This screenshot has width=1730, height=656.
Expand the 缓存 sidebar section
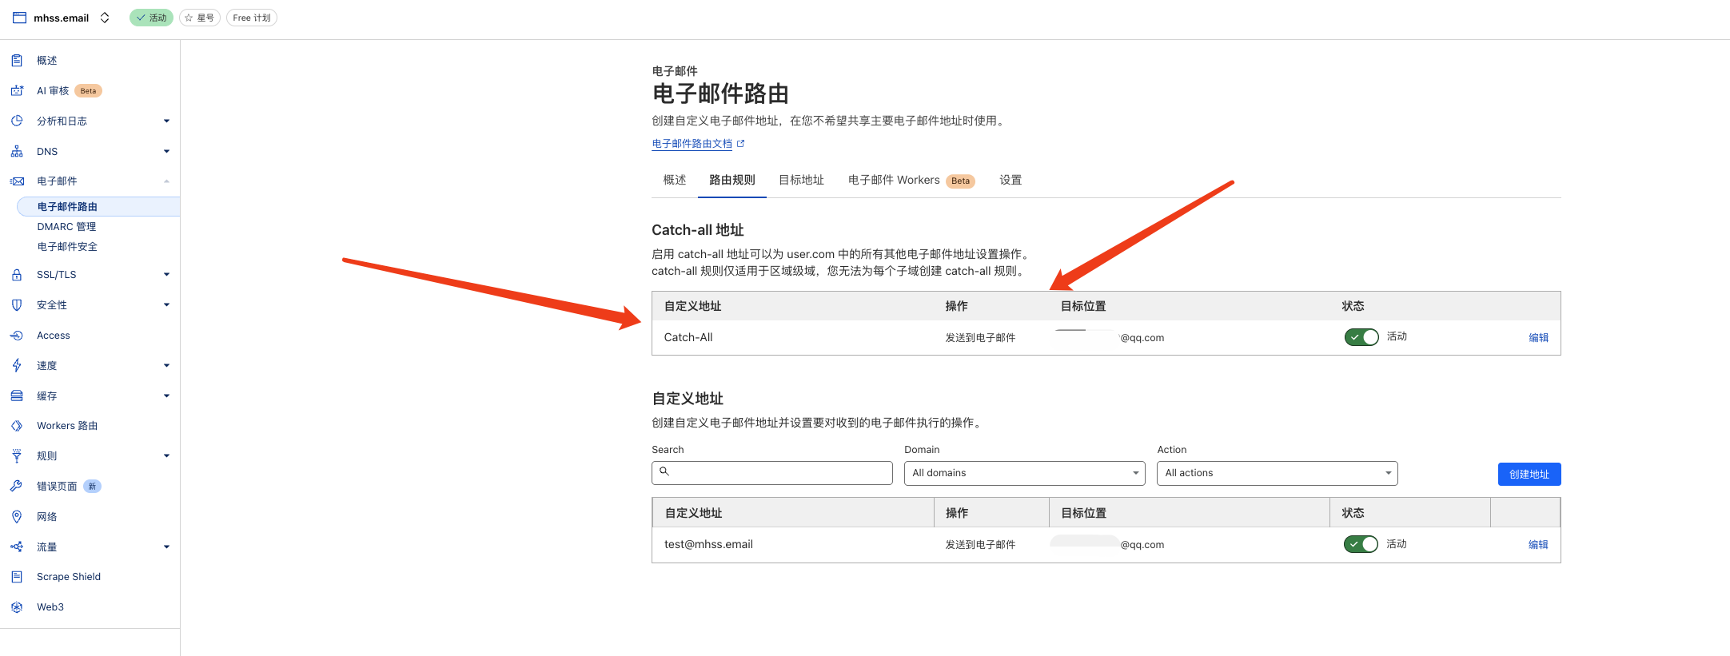(166, 396)
